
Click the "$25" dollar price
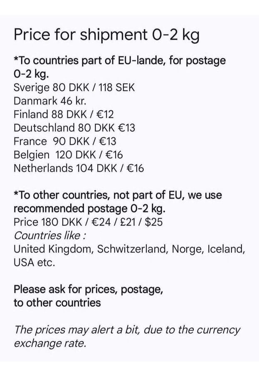(155, 222)
